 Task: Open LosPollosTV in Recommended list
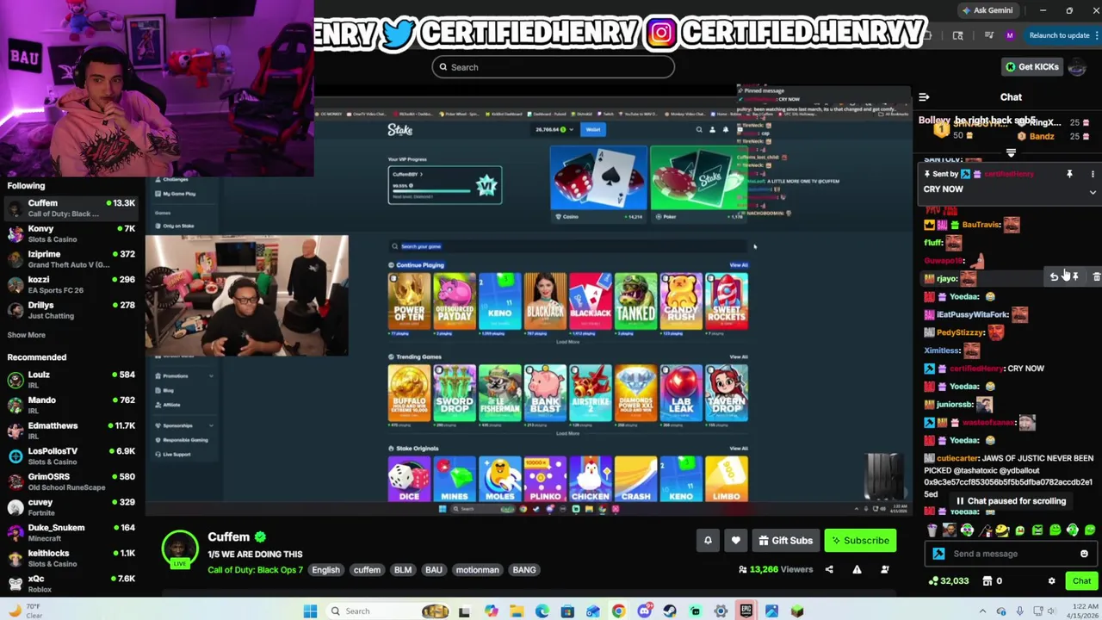(71, 456)
